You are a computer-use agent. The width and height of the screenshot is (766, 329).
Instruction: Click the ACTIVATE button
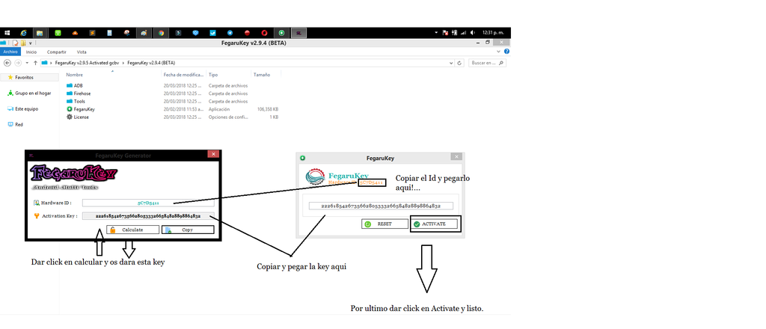(435, 224)
